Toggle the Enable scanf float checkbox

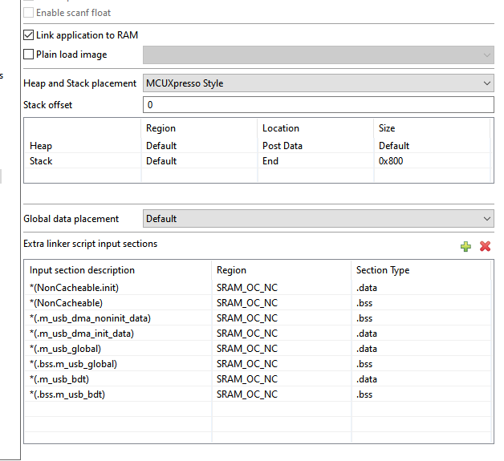pyautogui.click(x=29, y=13)
